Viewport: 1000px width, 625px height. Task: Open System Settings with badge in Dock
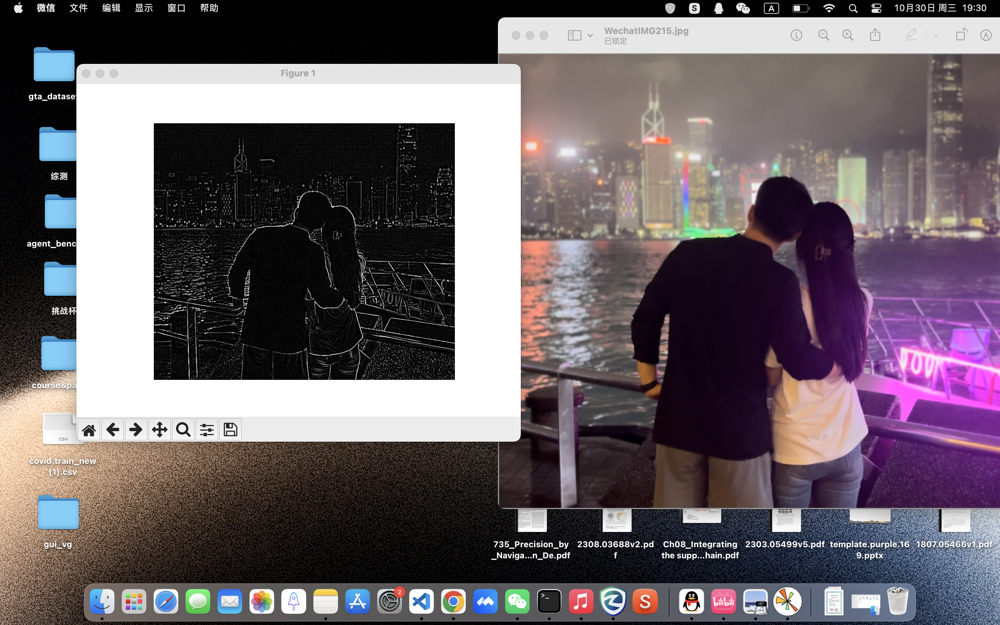point(389,601)
